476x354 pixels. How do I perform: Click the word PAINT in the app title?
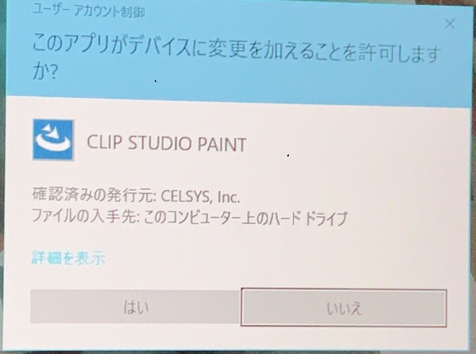[x=222, y=143]
